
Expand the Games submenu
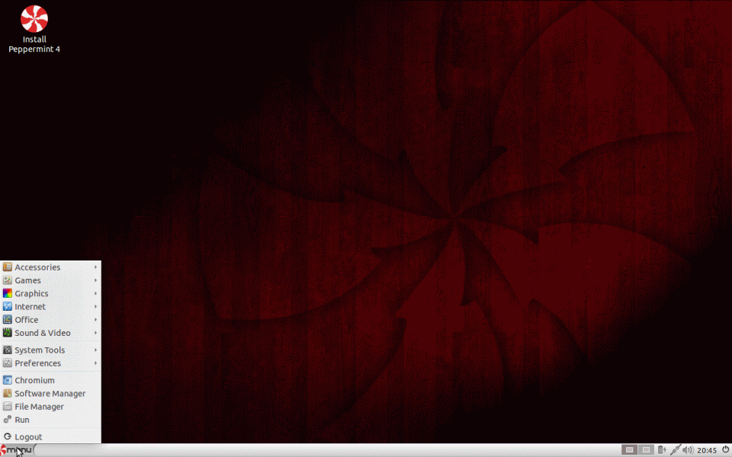click(50, 280)
